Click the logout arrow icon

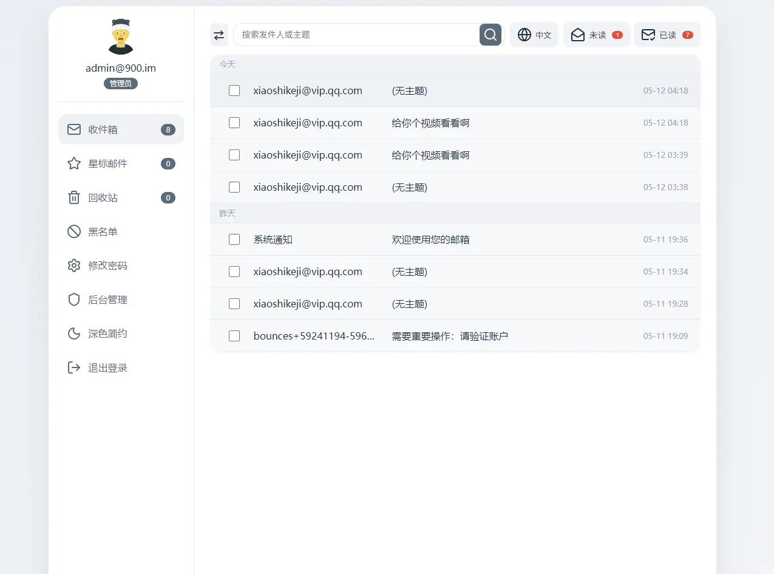(74, 367)
